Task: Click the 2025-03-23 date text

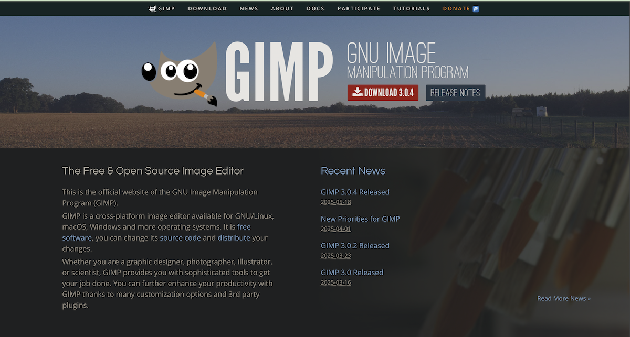Action: [x=336, y=256]
